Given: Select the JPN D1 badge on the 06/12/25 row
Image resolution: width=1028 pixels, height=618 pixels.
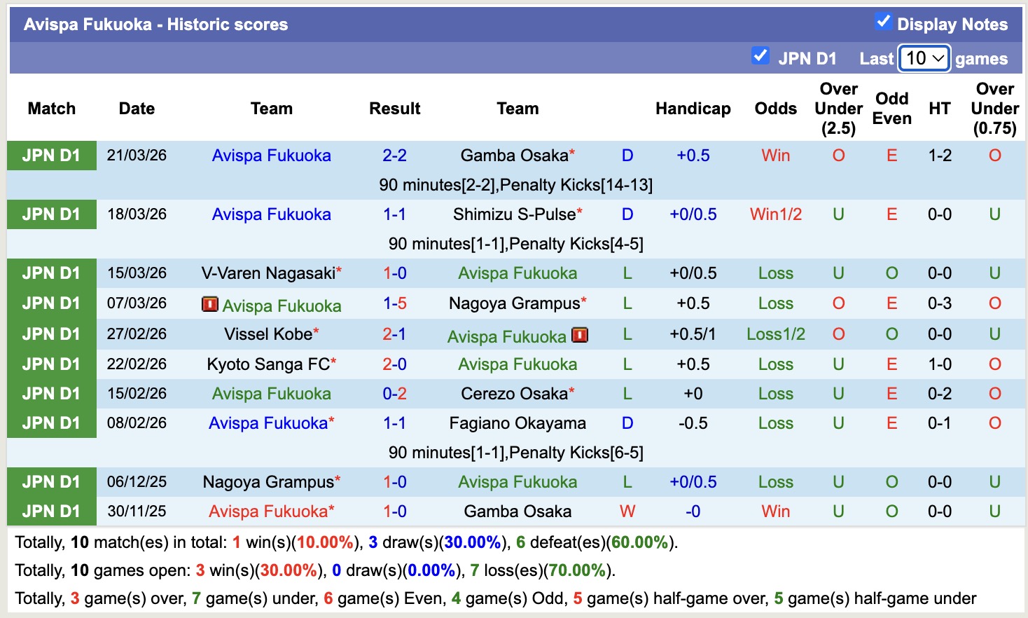Looking at the screenshot, I should [x=51, y=481].
